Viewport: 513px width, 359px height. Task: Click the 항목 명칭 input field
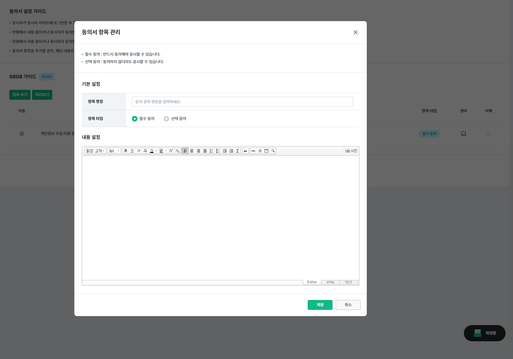click(242, 102)
